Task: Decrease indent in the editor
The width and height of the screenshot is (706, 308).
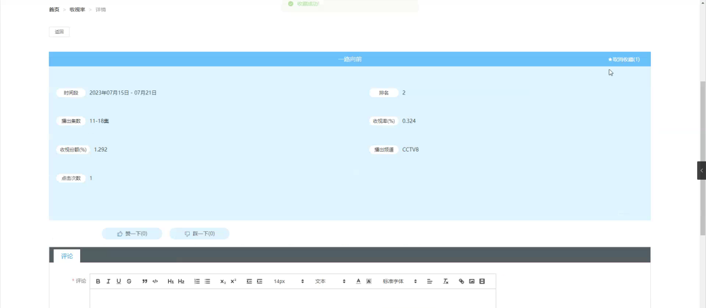Action: 249,281
